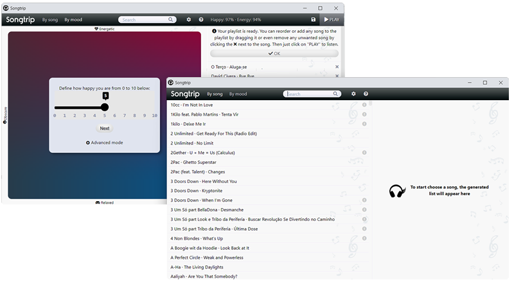
Task: Expand Advanced mode in mood dialog
Action: click(x=105, y=143)
